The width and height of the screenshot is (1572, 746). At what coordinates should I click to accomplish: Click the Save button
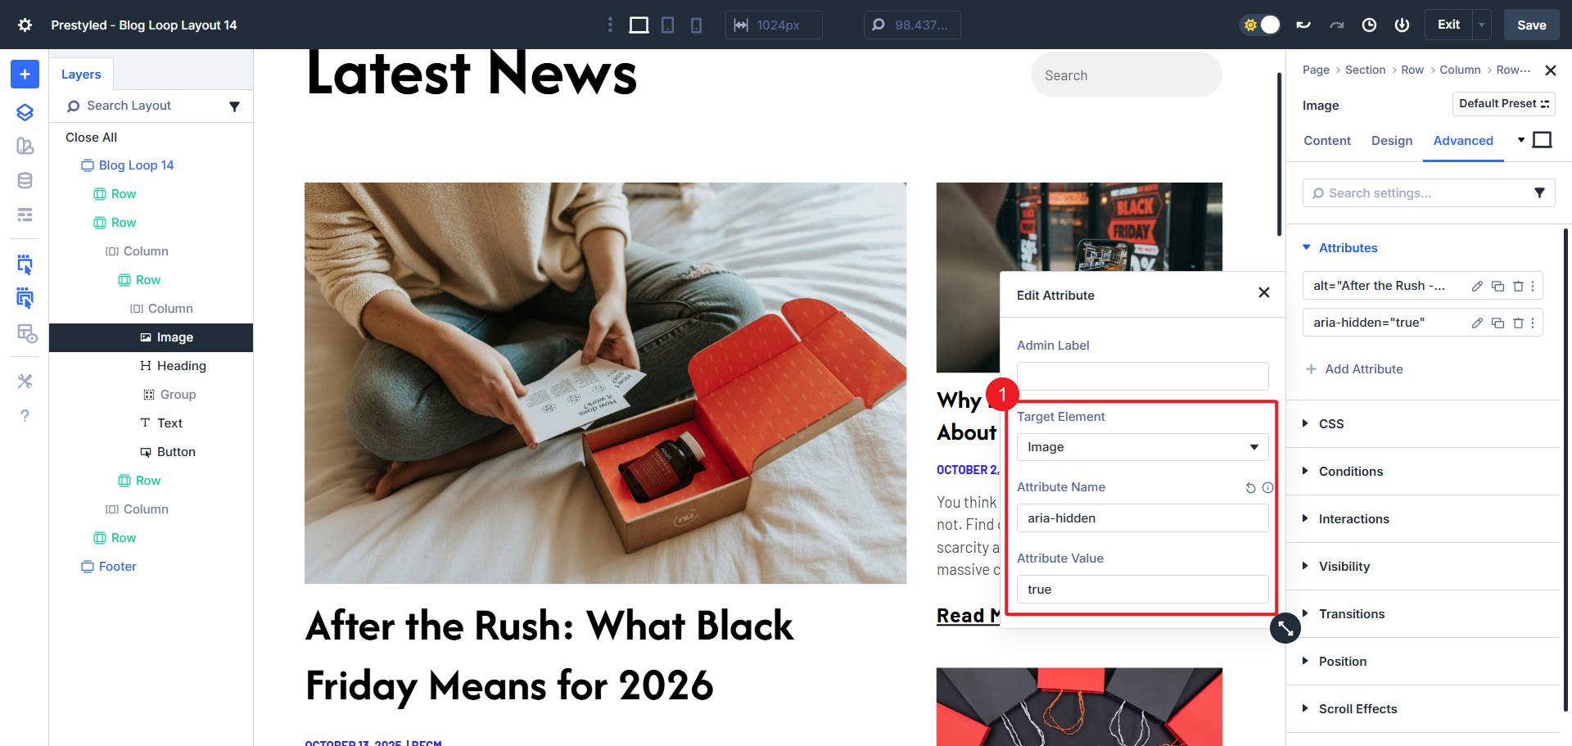[x=1531, y=25]
